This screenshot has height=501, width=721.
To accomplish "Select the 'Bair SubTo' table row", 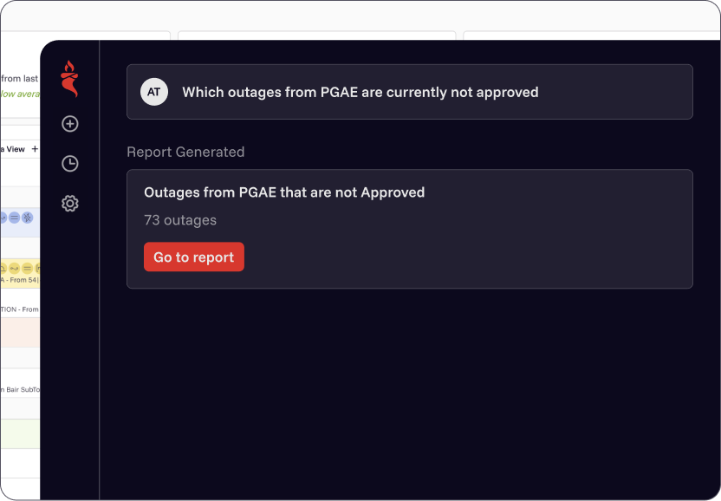I will click(20, 389).
